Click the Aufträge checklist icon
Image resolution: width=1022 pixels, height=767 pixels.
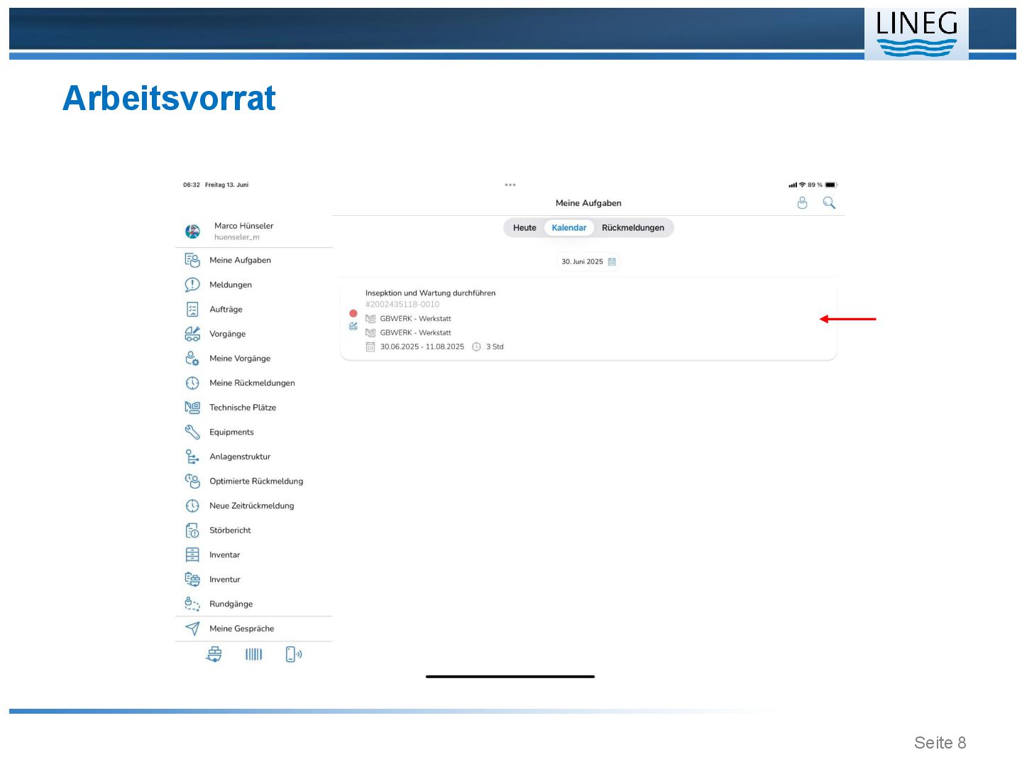click(x=192, y=310)
